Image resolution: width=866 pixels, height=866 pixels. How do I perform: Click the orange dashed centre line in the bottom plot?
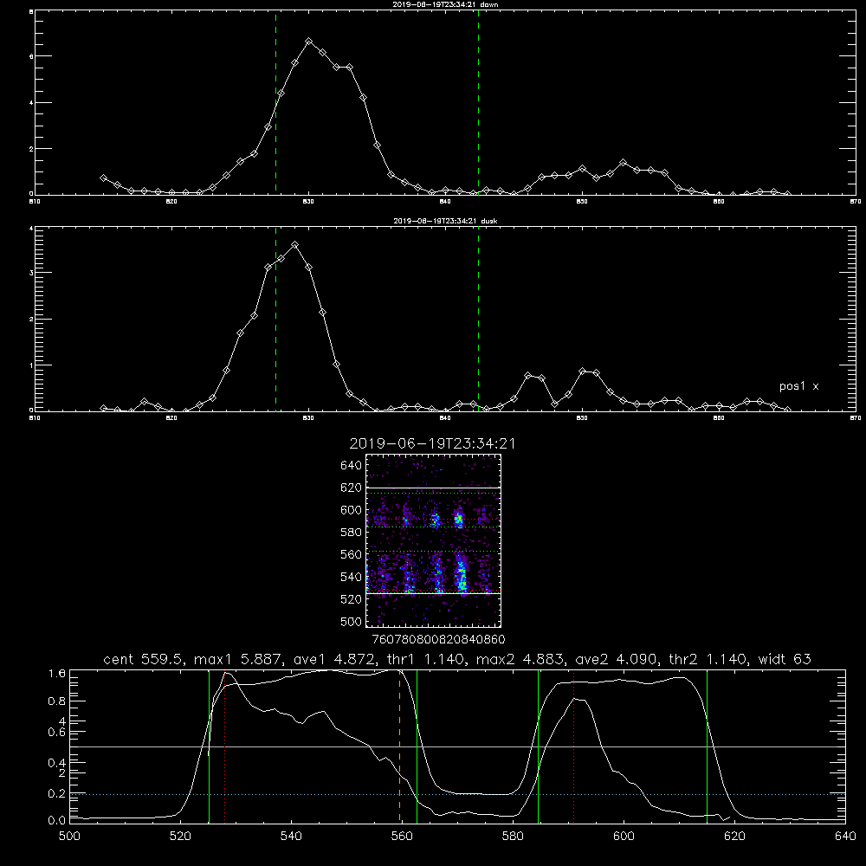[399, 746]
